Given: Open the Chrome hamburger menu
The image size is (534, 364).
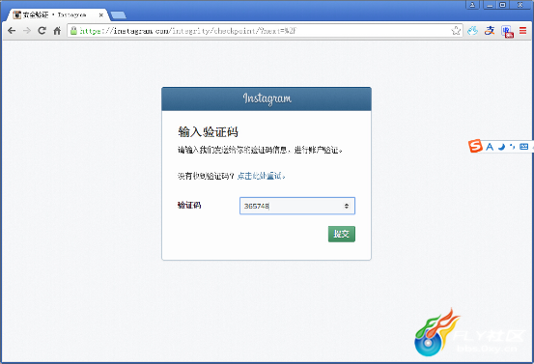Looking at the screenshot, I should coord(523,31).
